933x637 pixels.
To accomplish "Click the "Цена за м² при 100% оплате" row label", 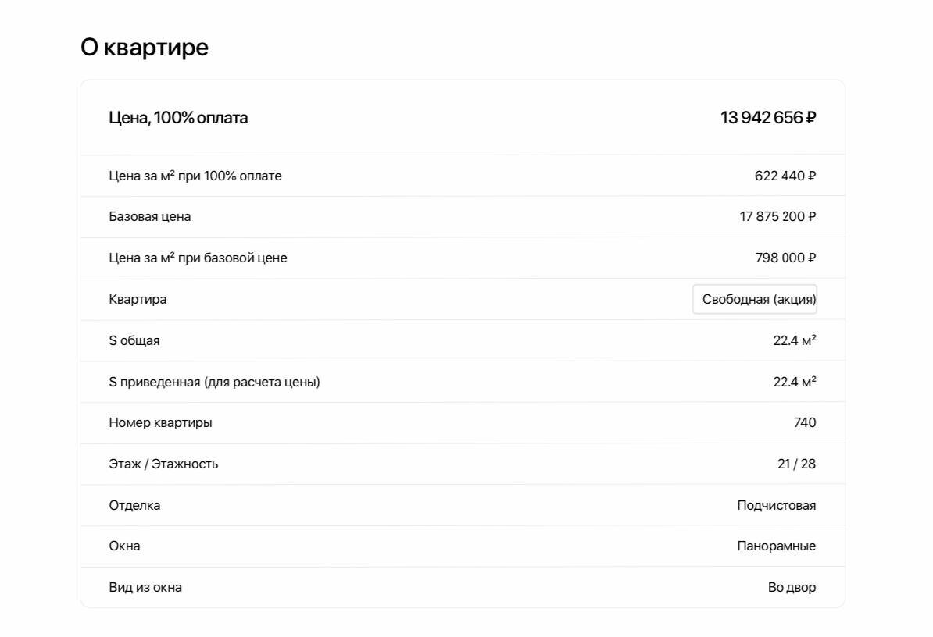I will pos(195,176).
